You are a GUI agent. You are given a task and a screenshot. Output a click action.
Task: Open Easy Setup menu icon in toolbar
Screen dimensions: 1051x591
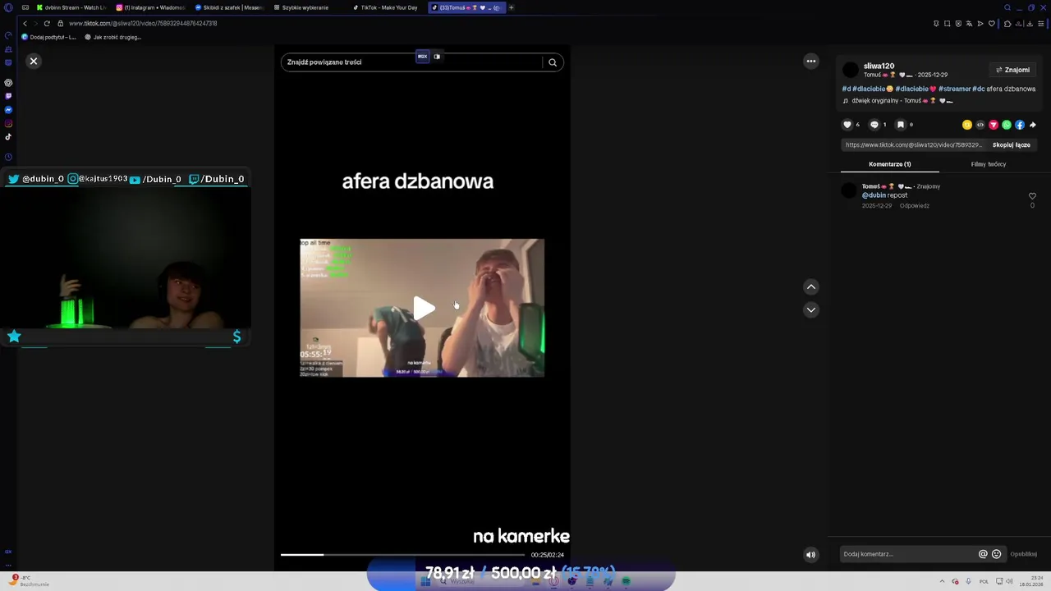click(1041, 23)
